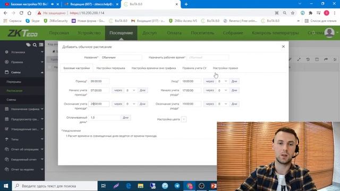Switch to the Настройки перерыва tab
The image size is (340, 191).
click(x=110, y=68)
